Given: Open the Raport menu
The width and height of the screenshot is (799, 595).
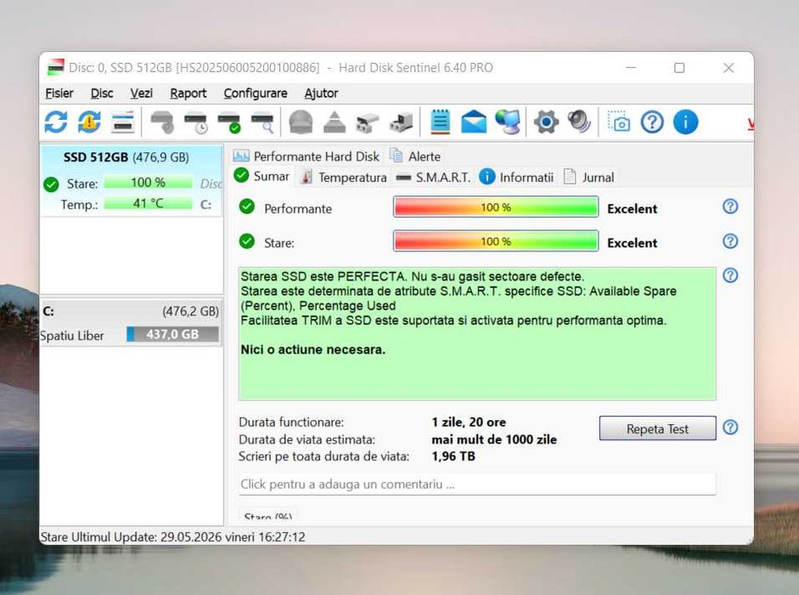Looking at the screenshot, I should 188,93.
